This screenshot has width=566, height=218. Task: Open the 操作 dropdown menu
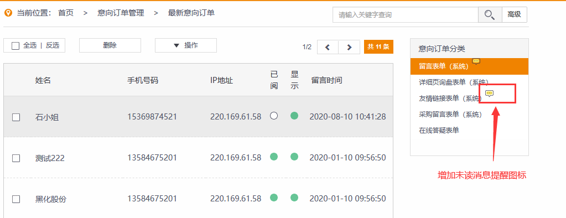point(186,45)
